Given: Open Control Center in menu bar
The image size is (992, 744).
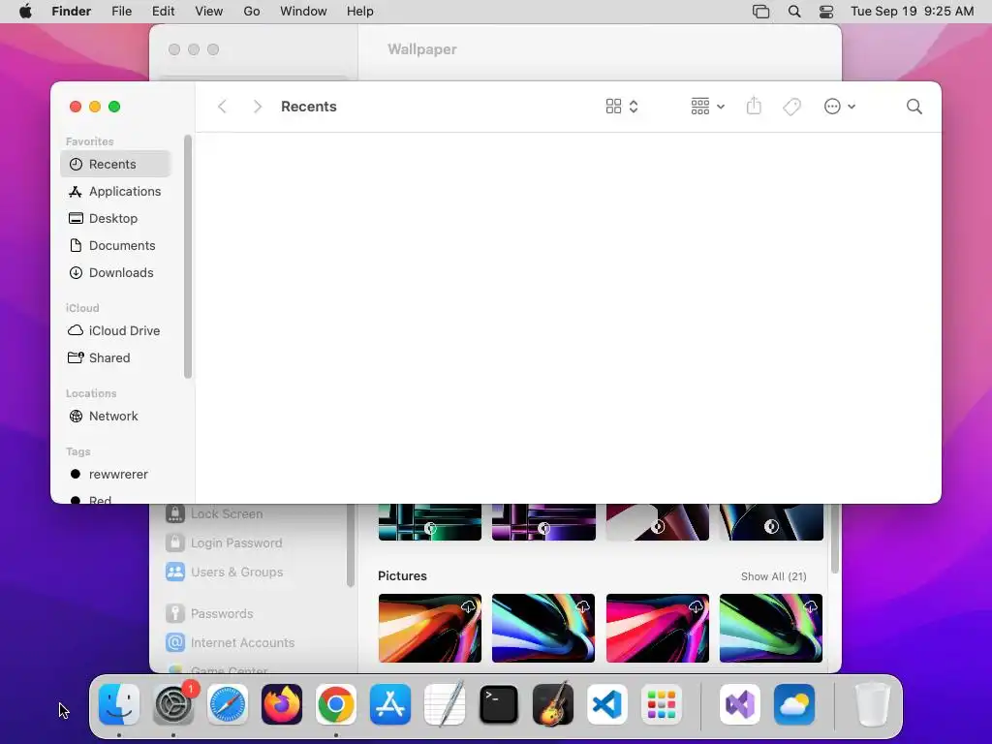Looking at the screenshot, I should (826, 12).
